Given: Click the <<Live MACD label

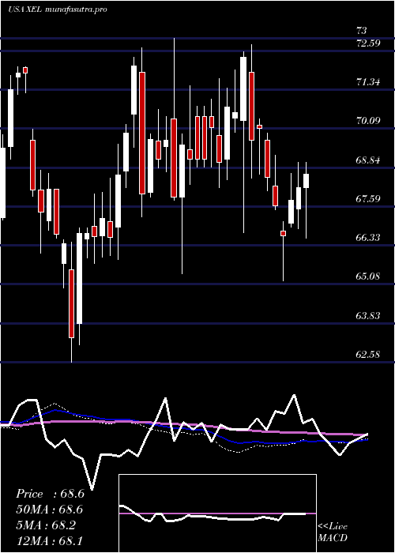Looking at the screenshot, I should click(333, 532).
